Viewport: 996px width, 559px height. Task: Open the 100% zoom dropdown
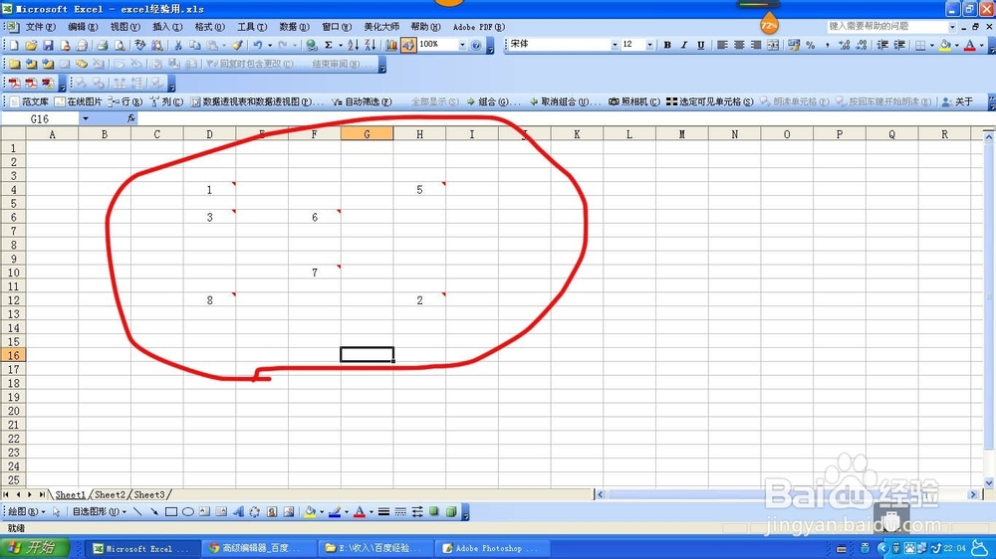462,45
